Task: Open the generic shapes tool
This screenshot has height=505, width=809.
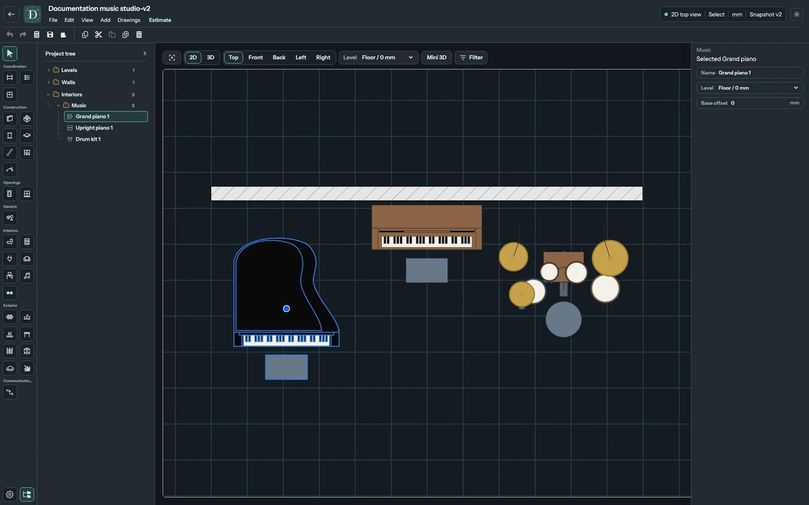Action: [10, 218]
